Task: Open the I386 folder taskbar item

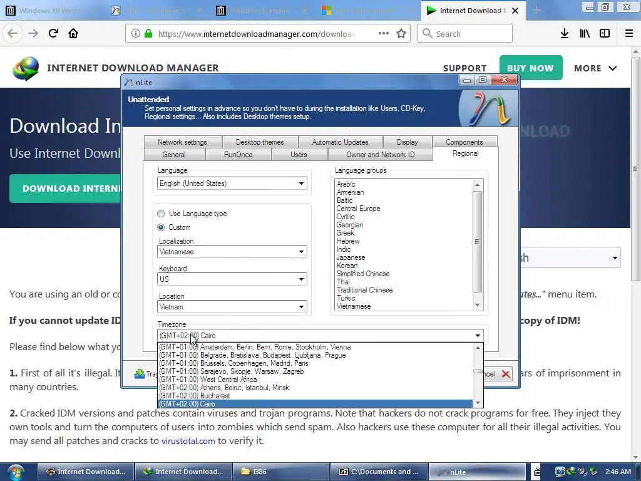Action: pos(281,472)
